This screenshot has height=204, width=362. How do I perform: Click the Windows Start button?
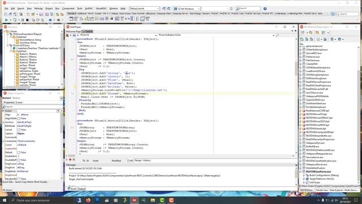tap(5, 200)
